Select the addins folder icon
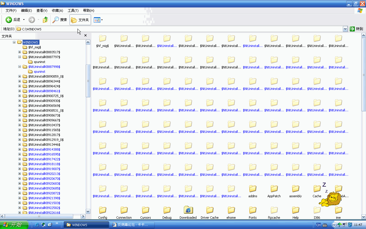Viewport: 366px width, 229px height. coord(253,189)
